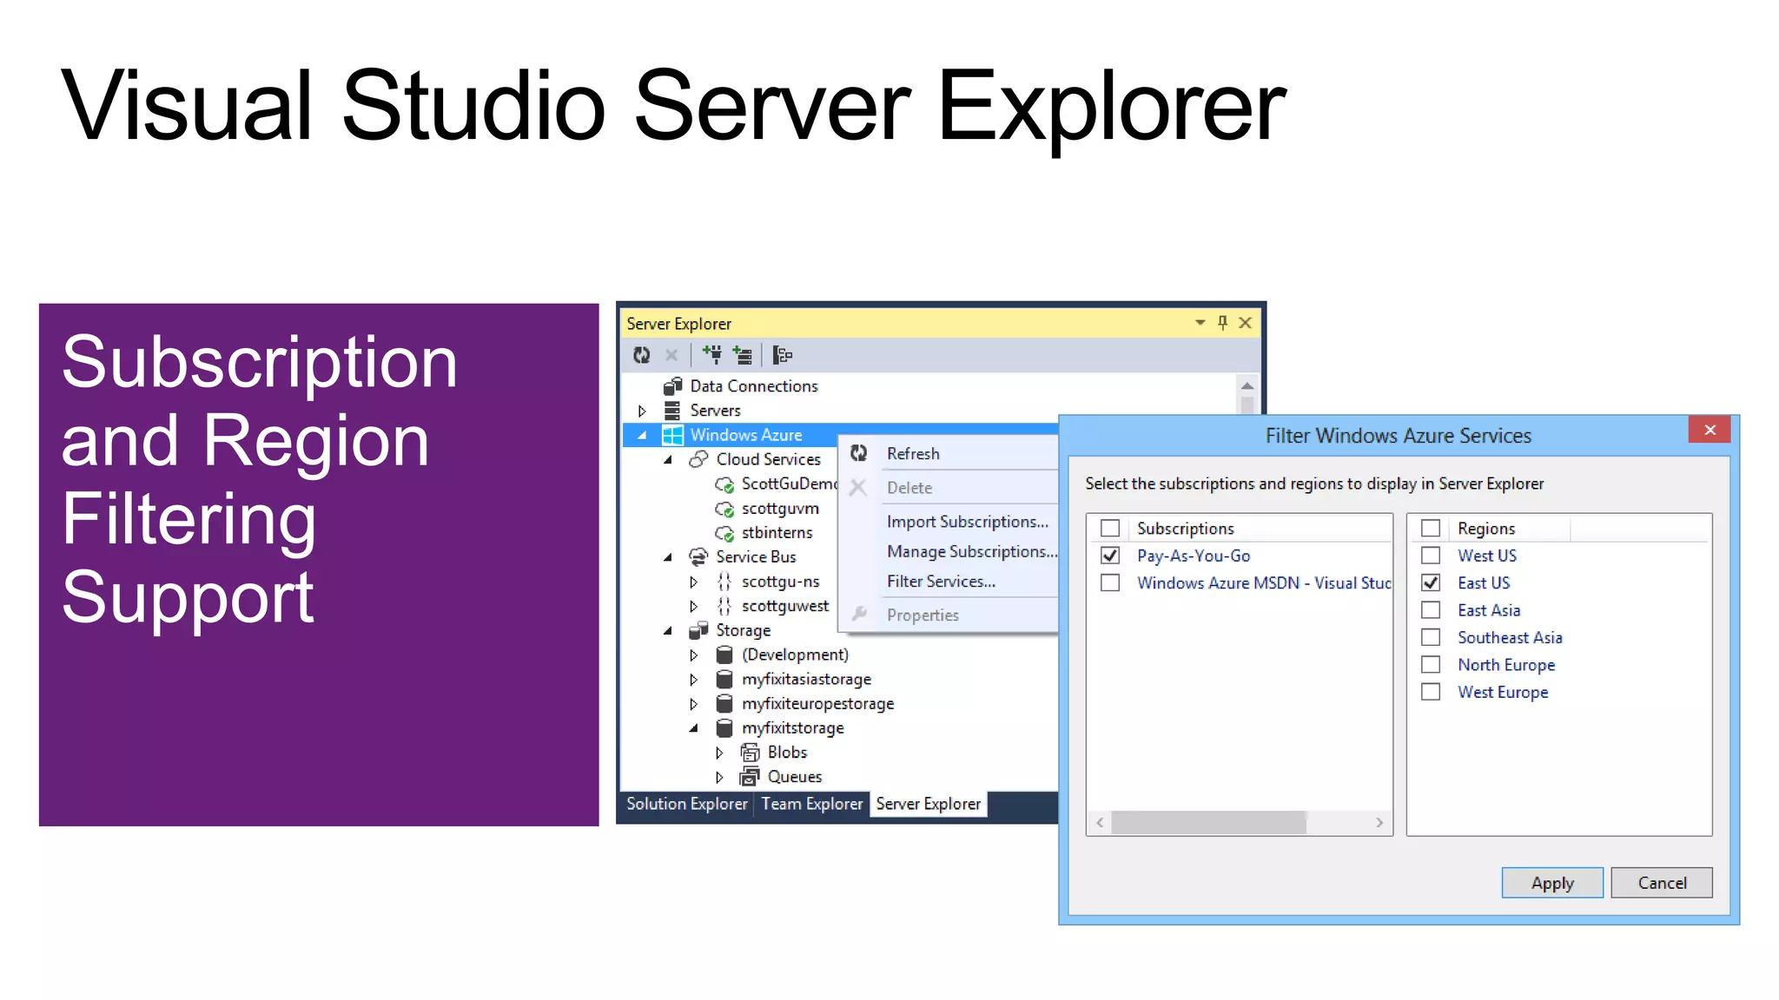This screenshot has width=1779, height=1000.
Task: Check the West US region box
Action: [x=1431, y=556]
